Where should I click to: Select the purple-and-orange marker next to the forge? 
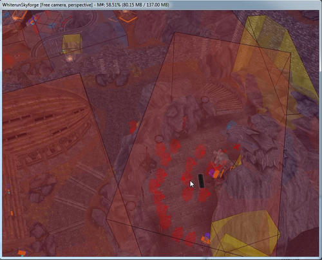pyautogui.click(x=214, y=173)
